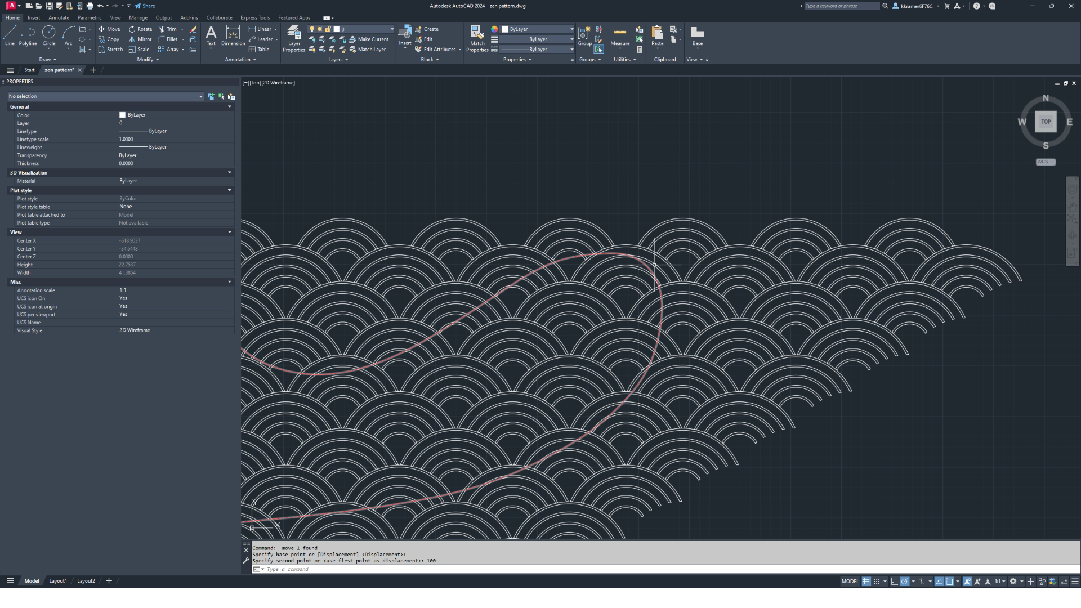Activate the Arc tool

click(x=68, y=35)
